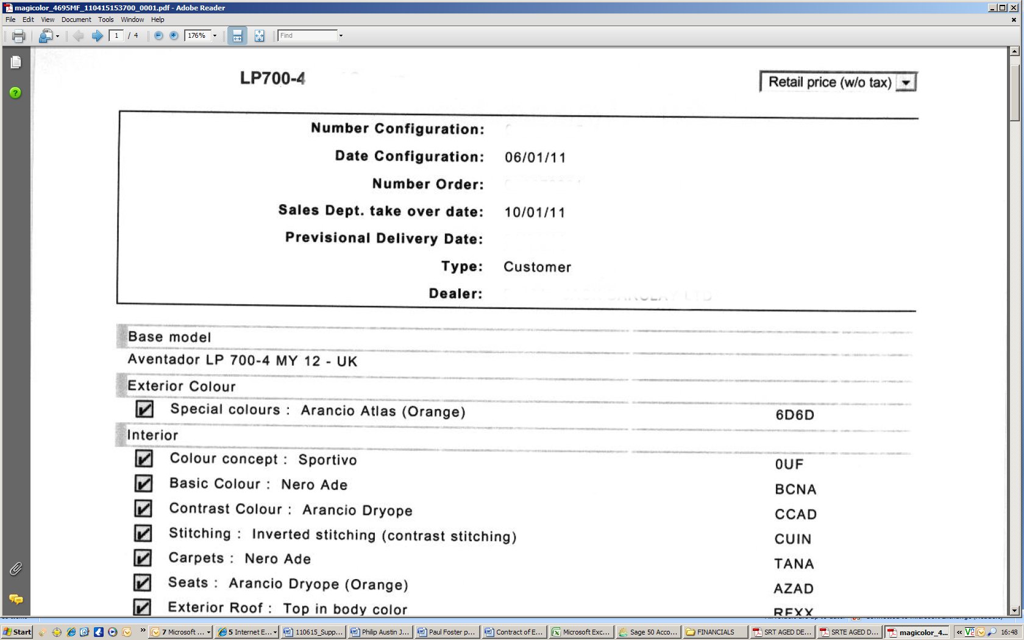Toggle the Carpets Nero Ade checkbox
The height and width of the screenshot is (640, 1024).
pos(143,558)
